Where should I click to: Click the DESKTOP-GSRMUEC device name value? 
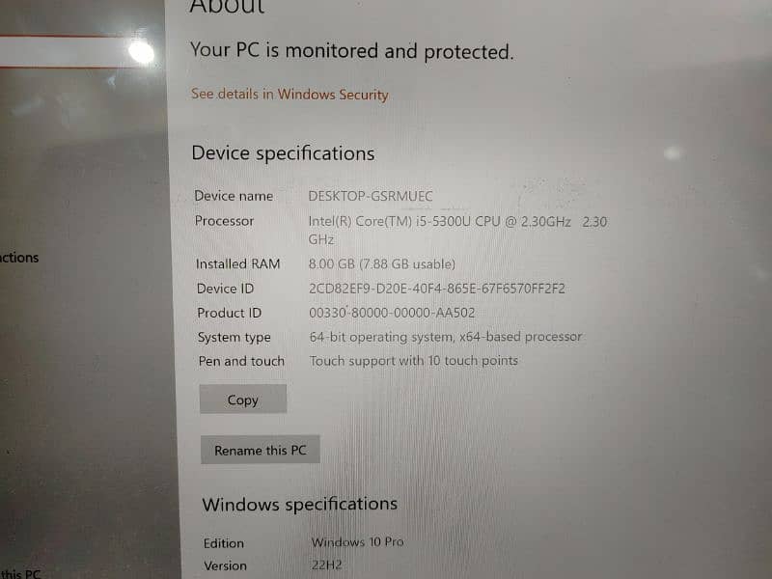[371, 196]
